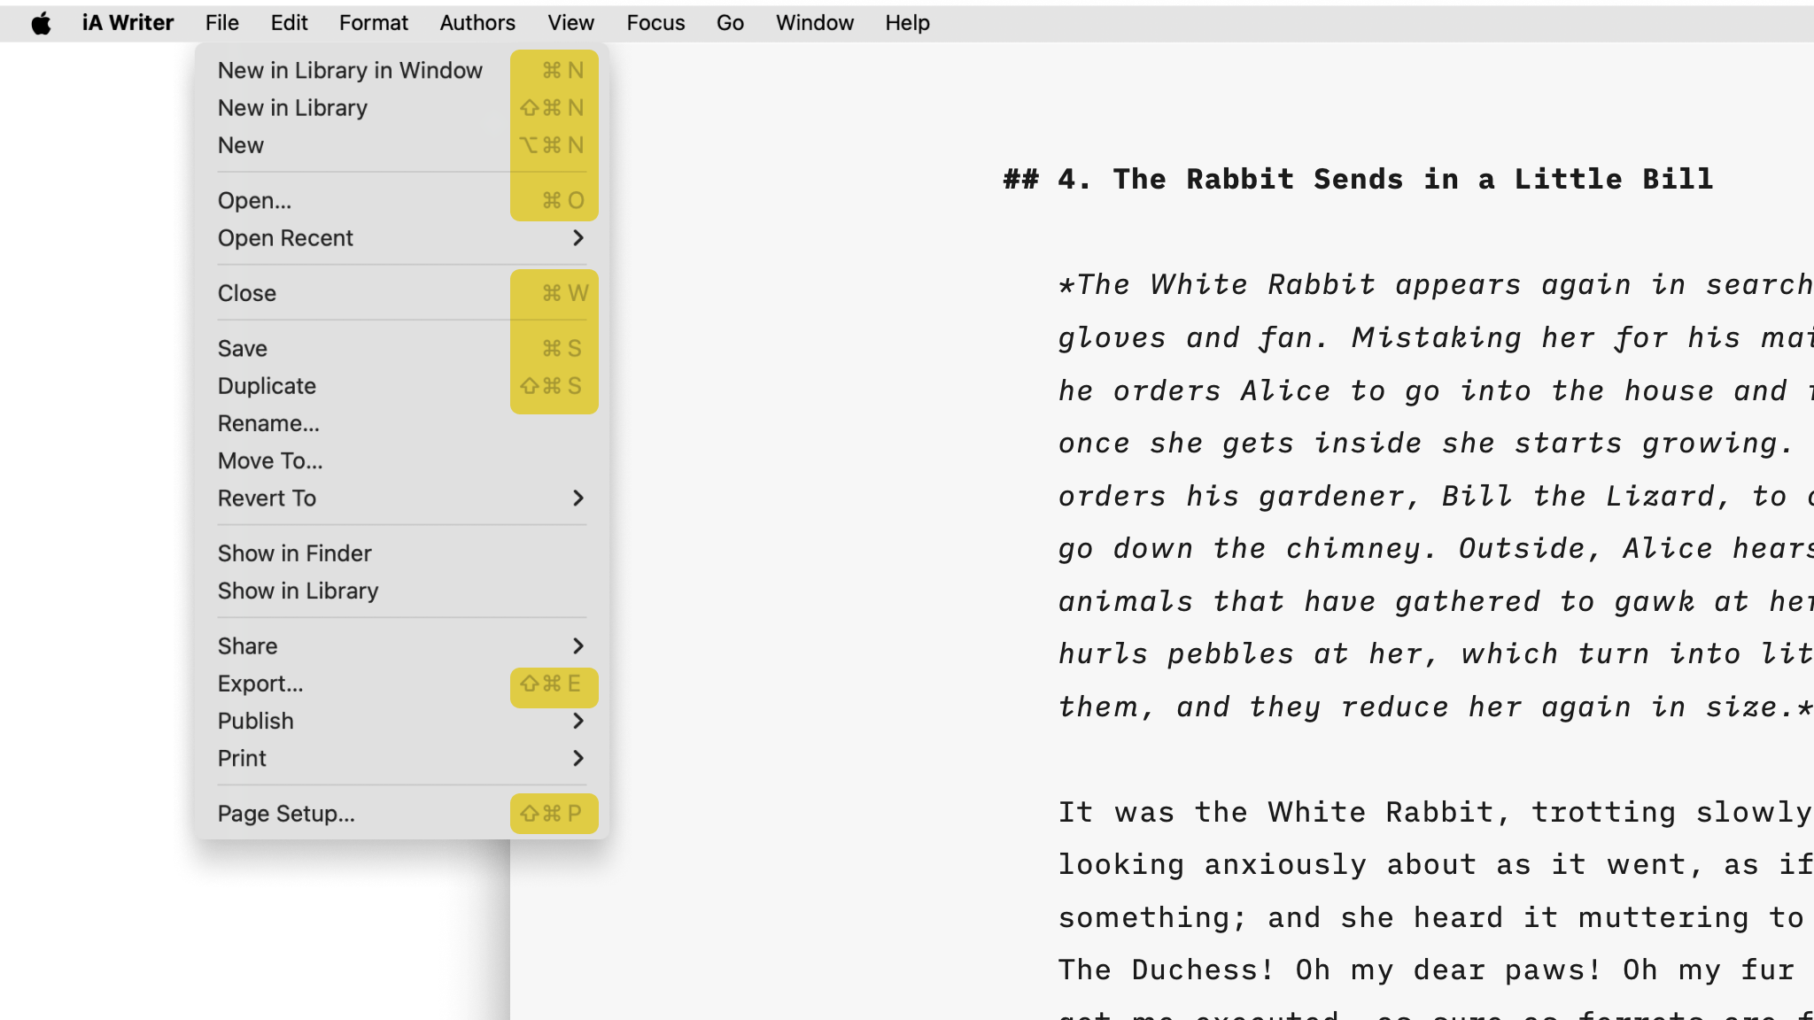This screenshot has width=1814, height=1020.
Task: Expand the Print submenu
Action: pyautogui.click(x=242, y=758)
